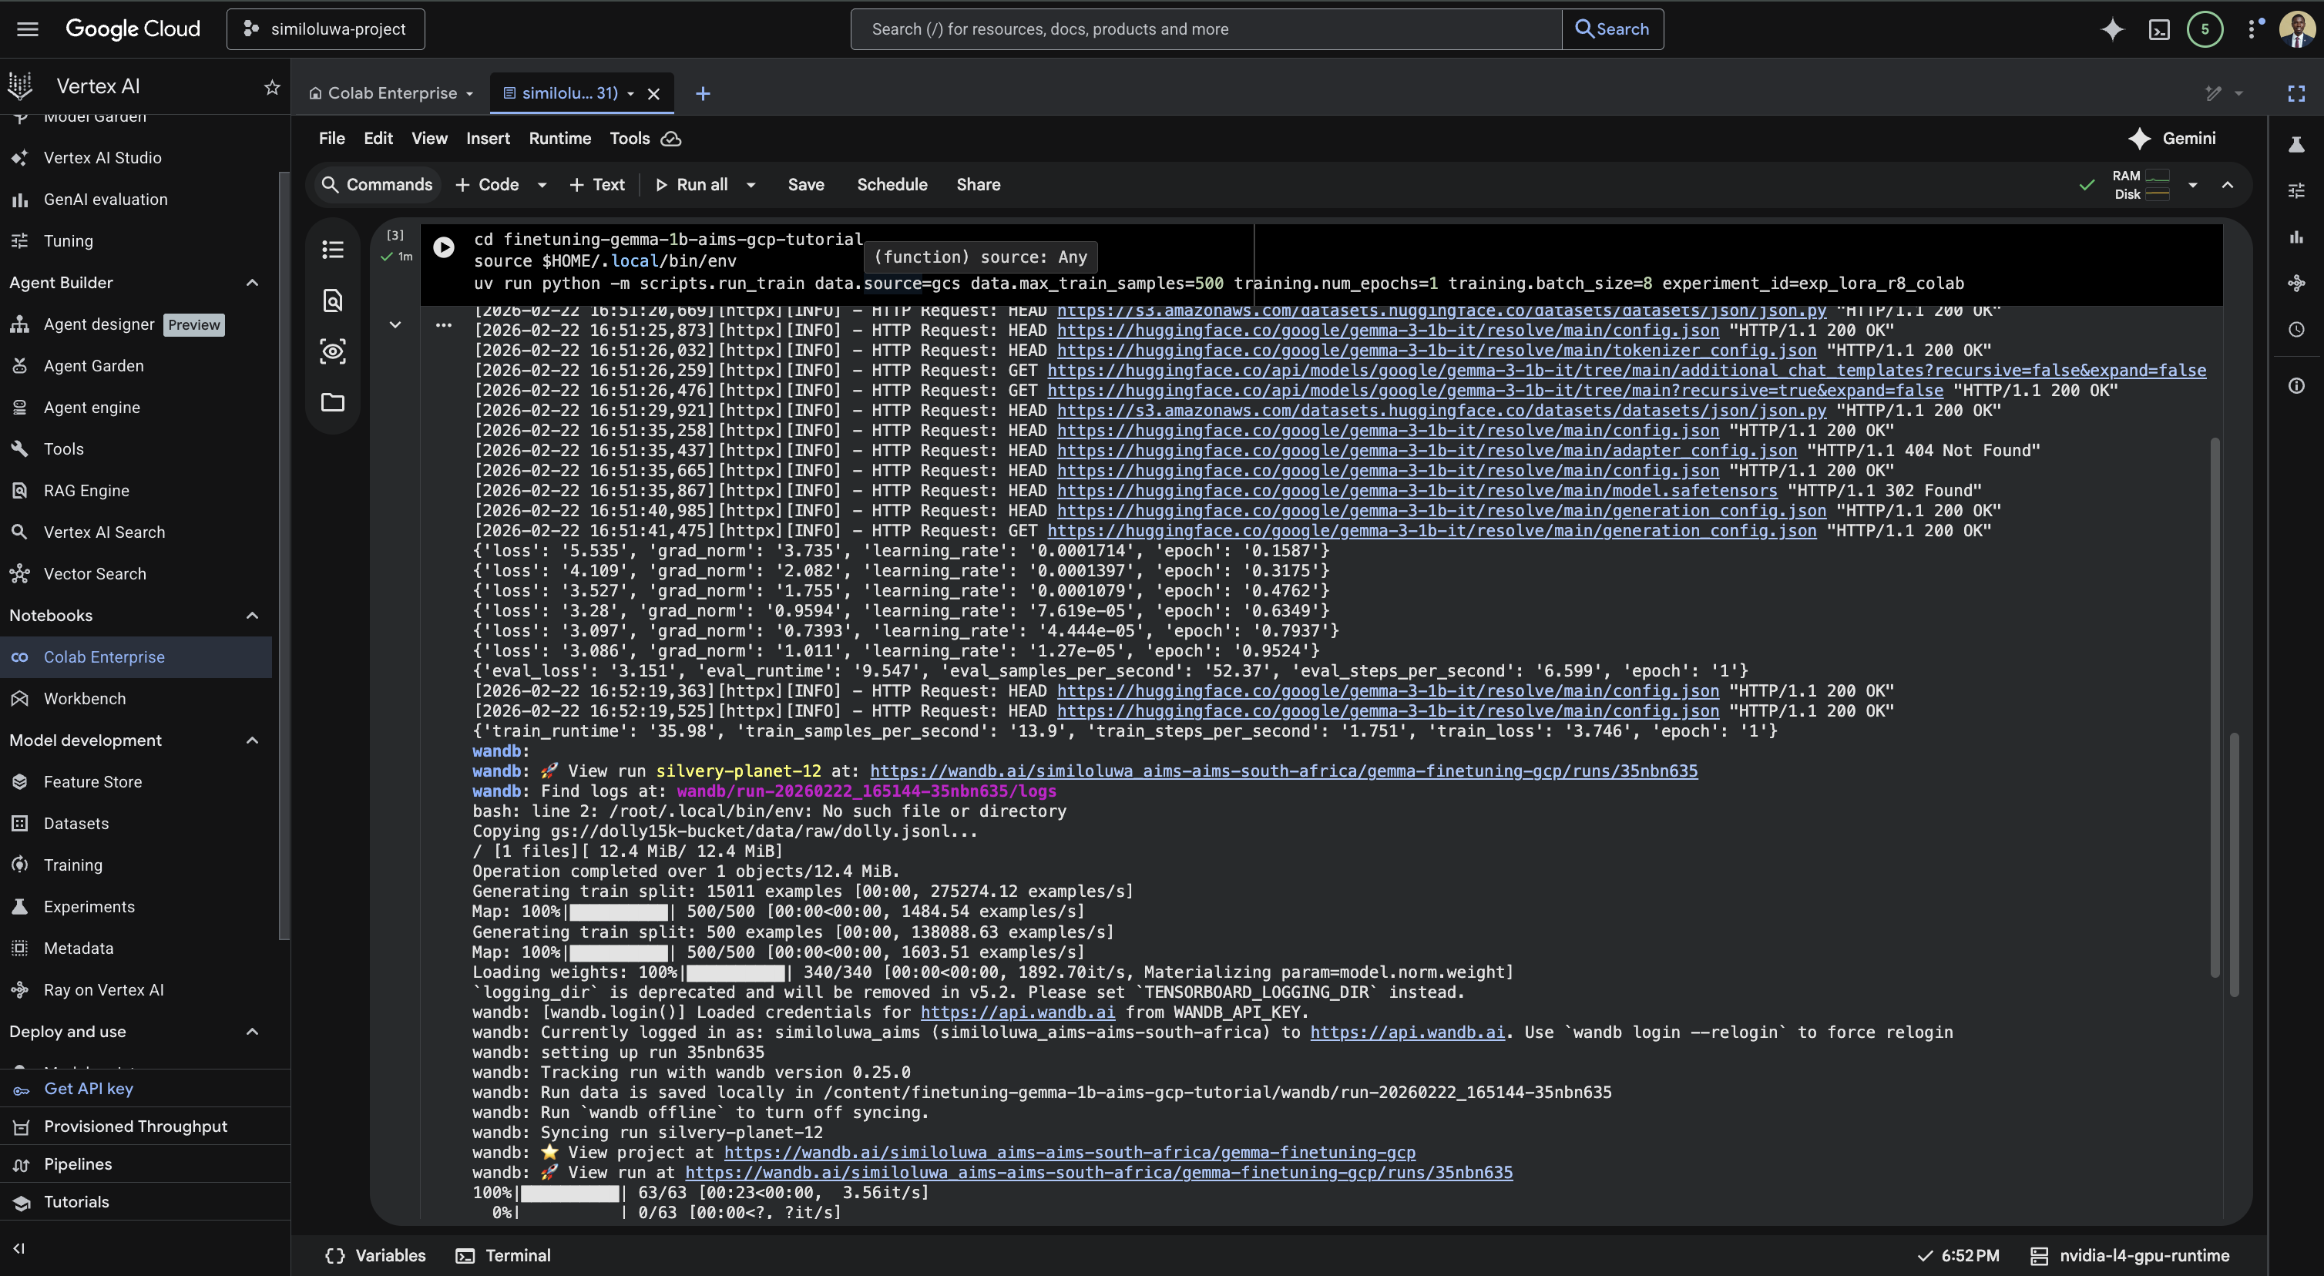Expand the RAM and Disk resources dropdown
This screenshot has height=1276, width=2324.
pyautogui.click(x=2192, y=185)
